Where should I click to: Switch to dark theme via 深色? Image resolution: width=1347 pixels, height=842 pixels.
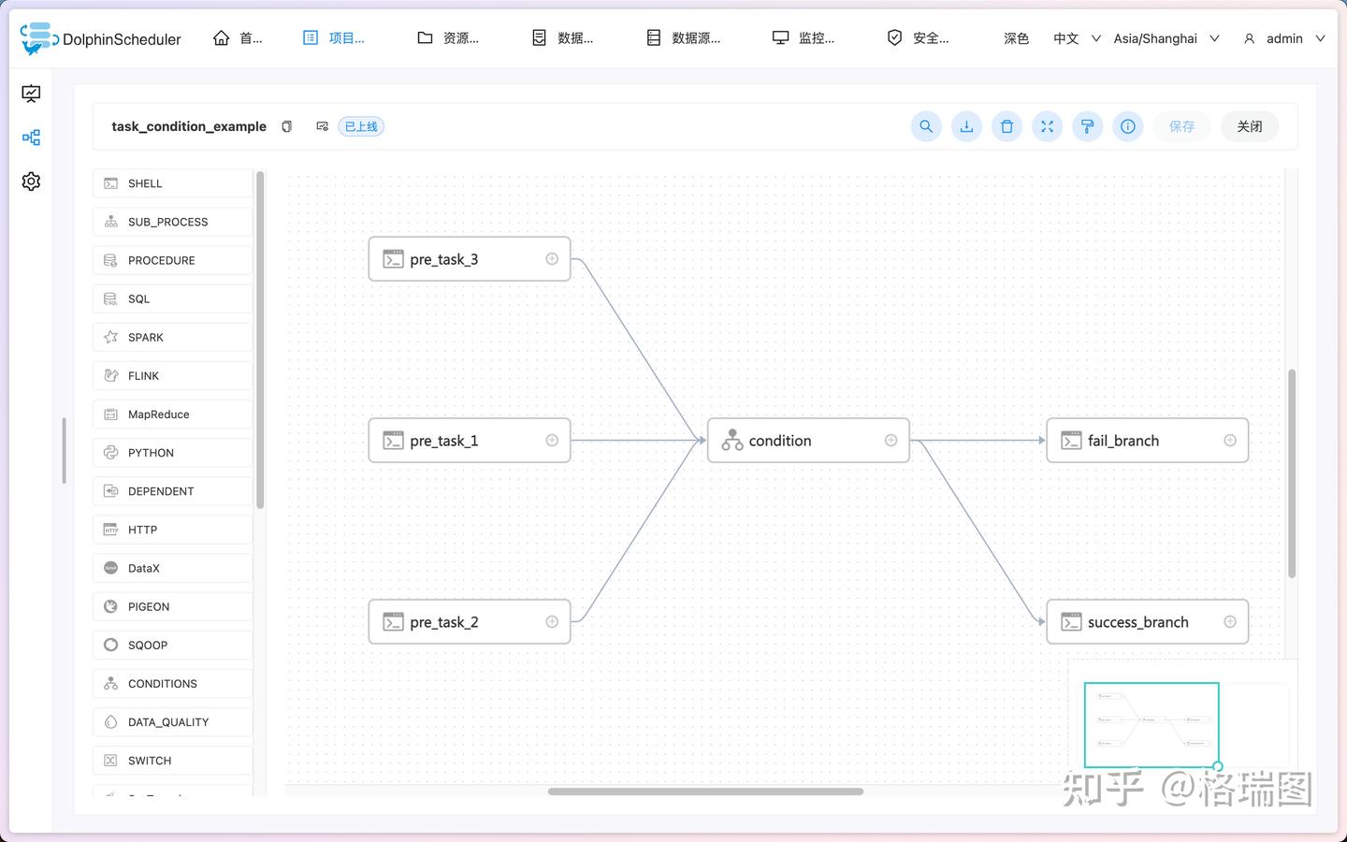click(x=1016, y=38)
